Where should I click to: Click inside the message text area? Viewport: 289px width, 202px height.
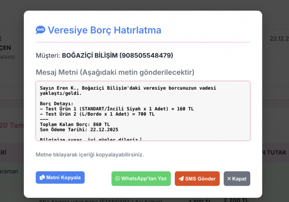(x=143, y=111)
